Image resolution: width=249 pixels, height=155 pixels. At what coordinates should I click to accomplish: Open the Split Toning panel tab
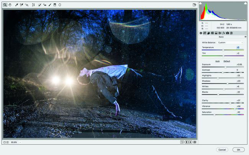216,33
